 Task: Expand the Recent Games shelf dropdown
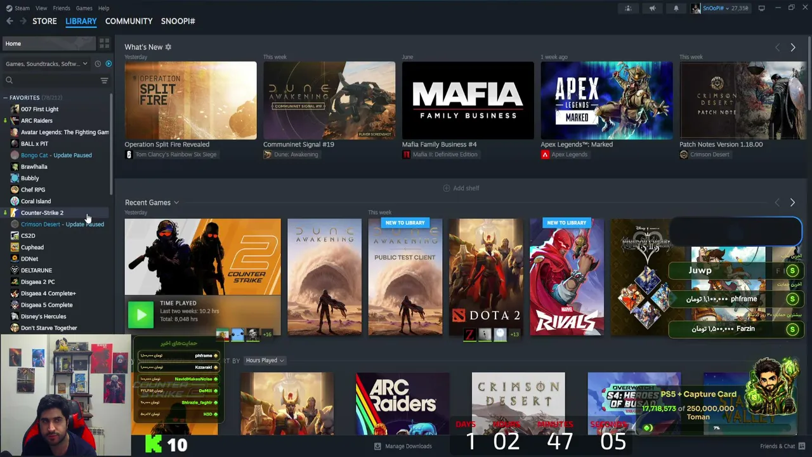176,202
